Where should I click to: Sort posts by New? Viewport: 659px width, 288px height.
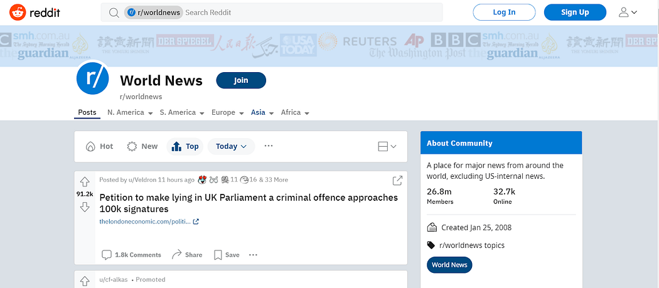coord(142,146)
